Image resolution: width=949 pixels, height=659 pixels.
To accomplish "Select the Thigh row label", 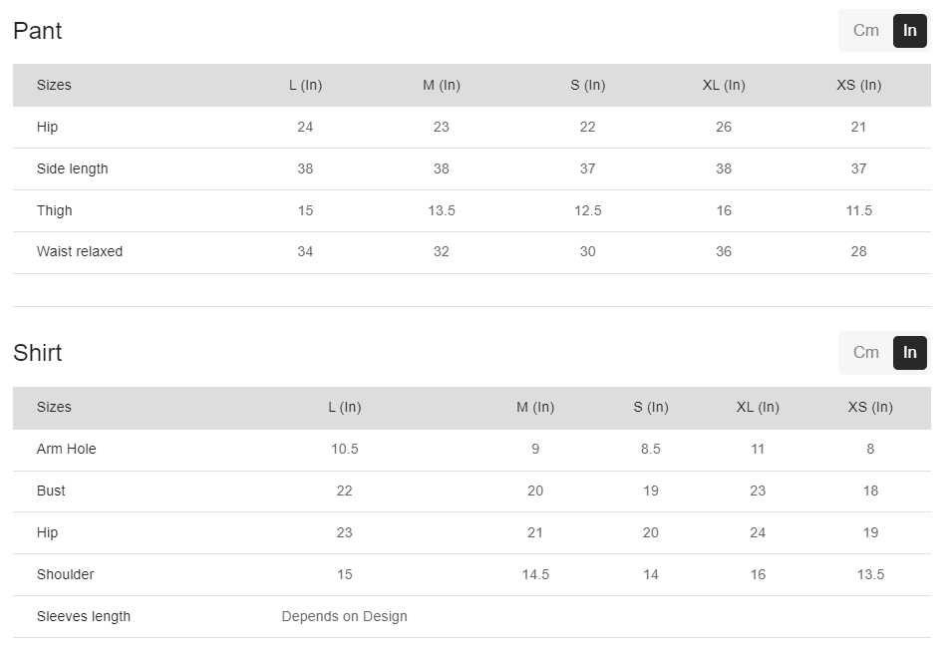I will tap(55, 210).
